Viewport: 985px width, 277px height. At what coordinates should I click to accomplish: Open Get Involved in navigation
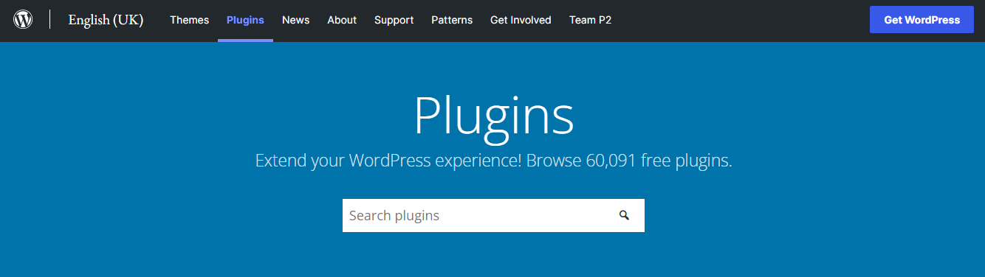521,20
